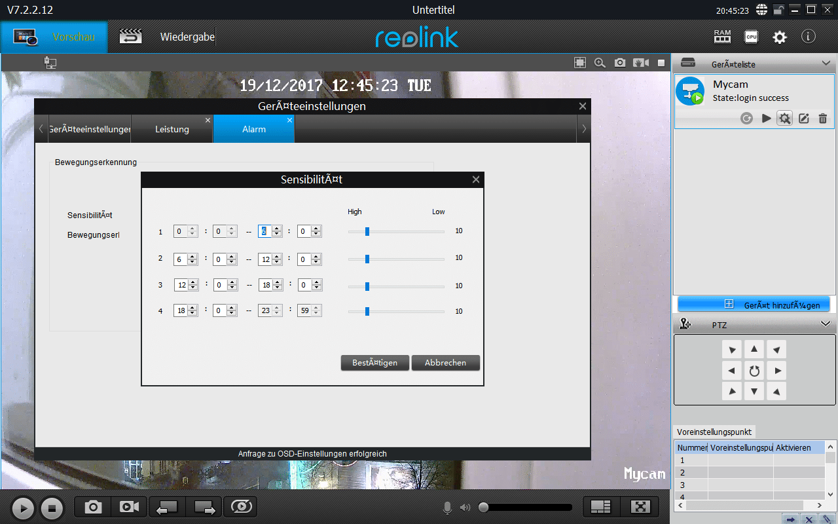Take a snapshot from bottom toolbar camera
This screenshot has height=524, width=838.
pyautogui.click(x=94, y=507)
